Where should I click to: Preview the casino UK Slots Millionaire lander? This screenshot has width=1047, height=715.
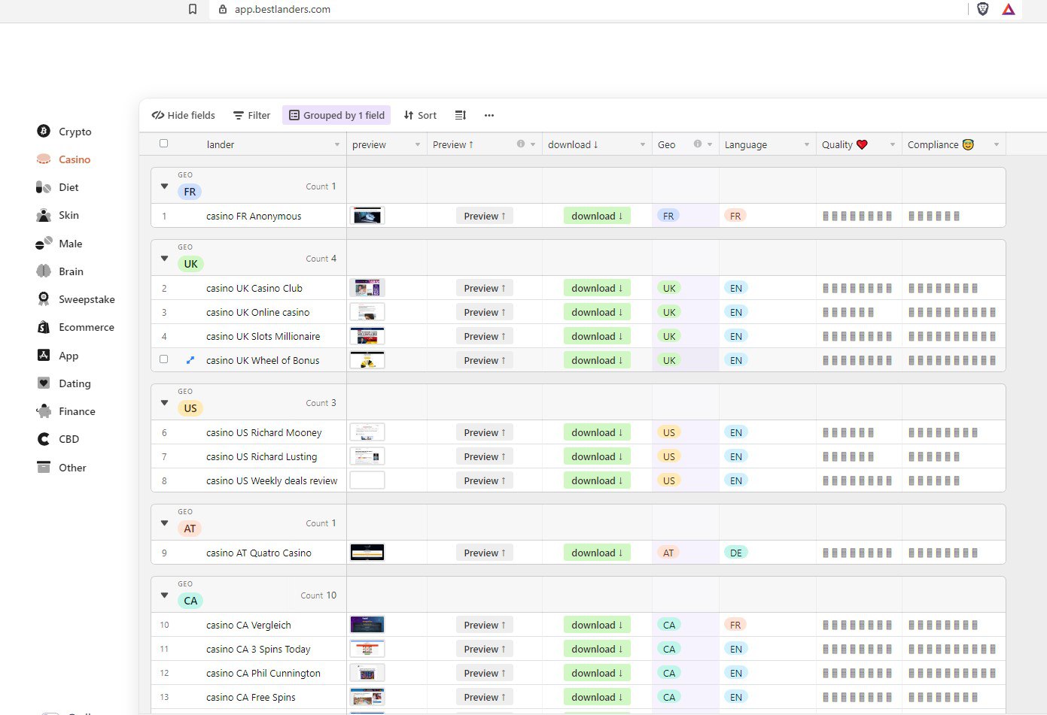(x=484, y=336)
